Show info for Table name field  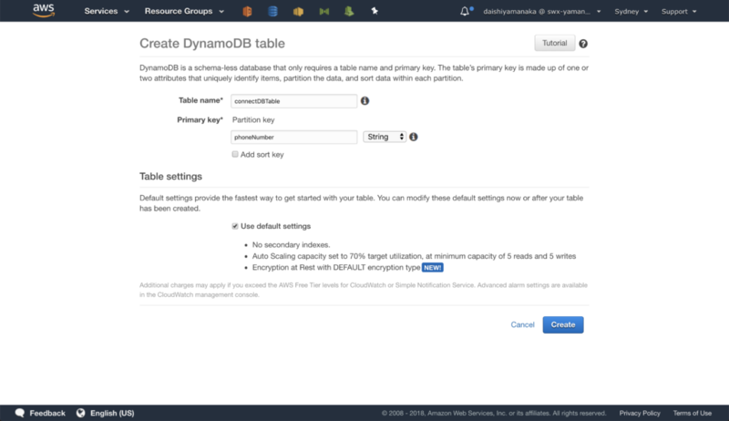[365, 101]
